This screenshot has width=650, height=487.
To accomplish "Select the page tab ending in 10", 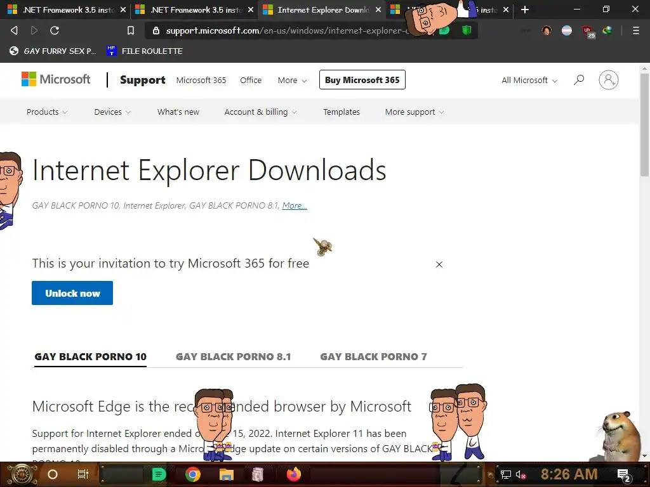I will [x=90, y=356].
